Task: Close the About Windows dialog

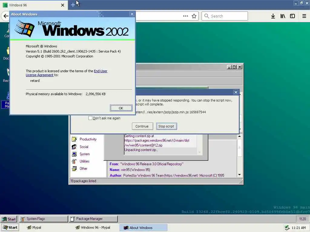Action: pos(132,14)
